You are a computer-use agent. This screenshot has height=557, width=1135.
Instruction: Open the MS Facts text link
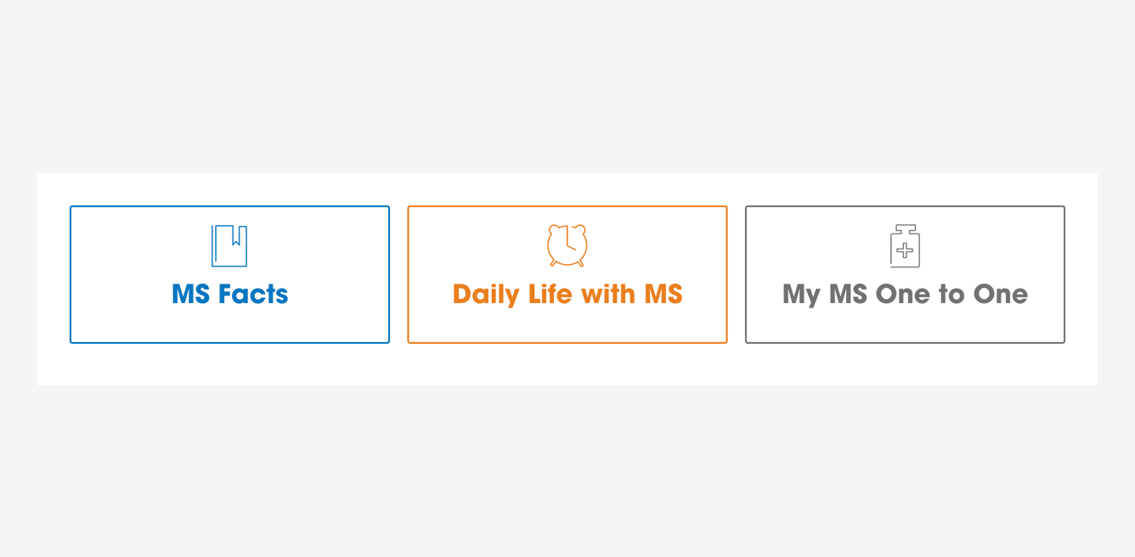click(229, 295)
